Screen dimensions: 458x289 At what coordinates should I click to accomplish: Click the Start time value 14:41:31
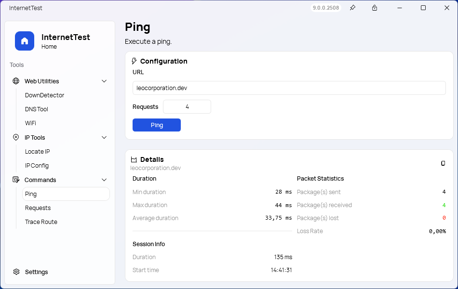click(x=281, y=270)
